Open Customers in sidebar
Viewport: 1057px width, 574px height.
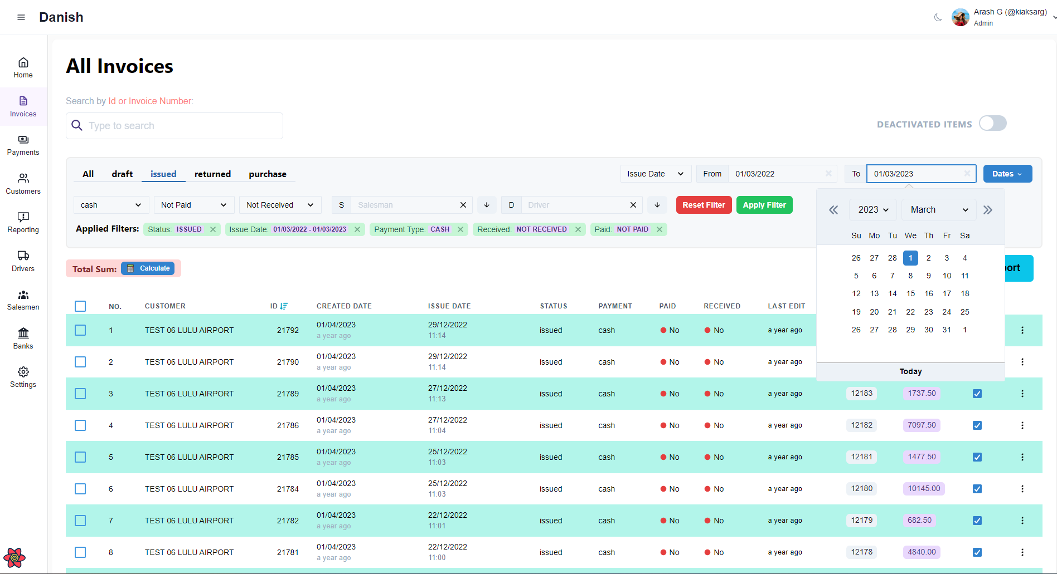(23, 184)
